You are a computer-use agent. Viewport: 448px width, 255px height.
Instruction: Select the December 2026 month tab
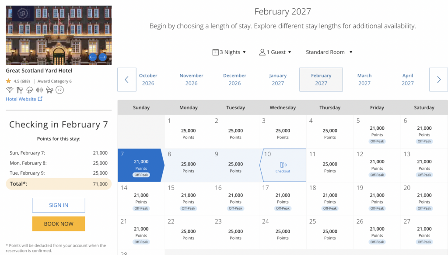[x=234, y=79]
